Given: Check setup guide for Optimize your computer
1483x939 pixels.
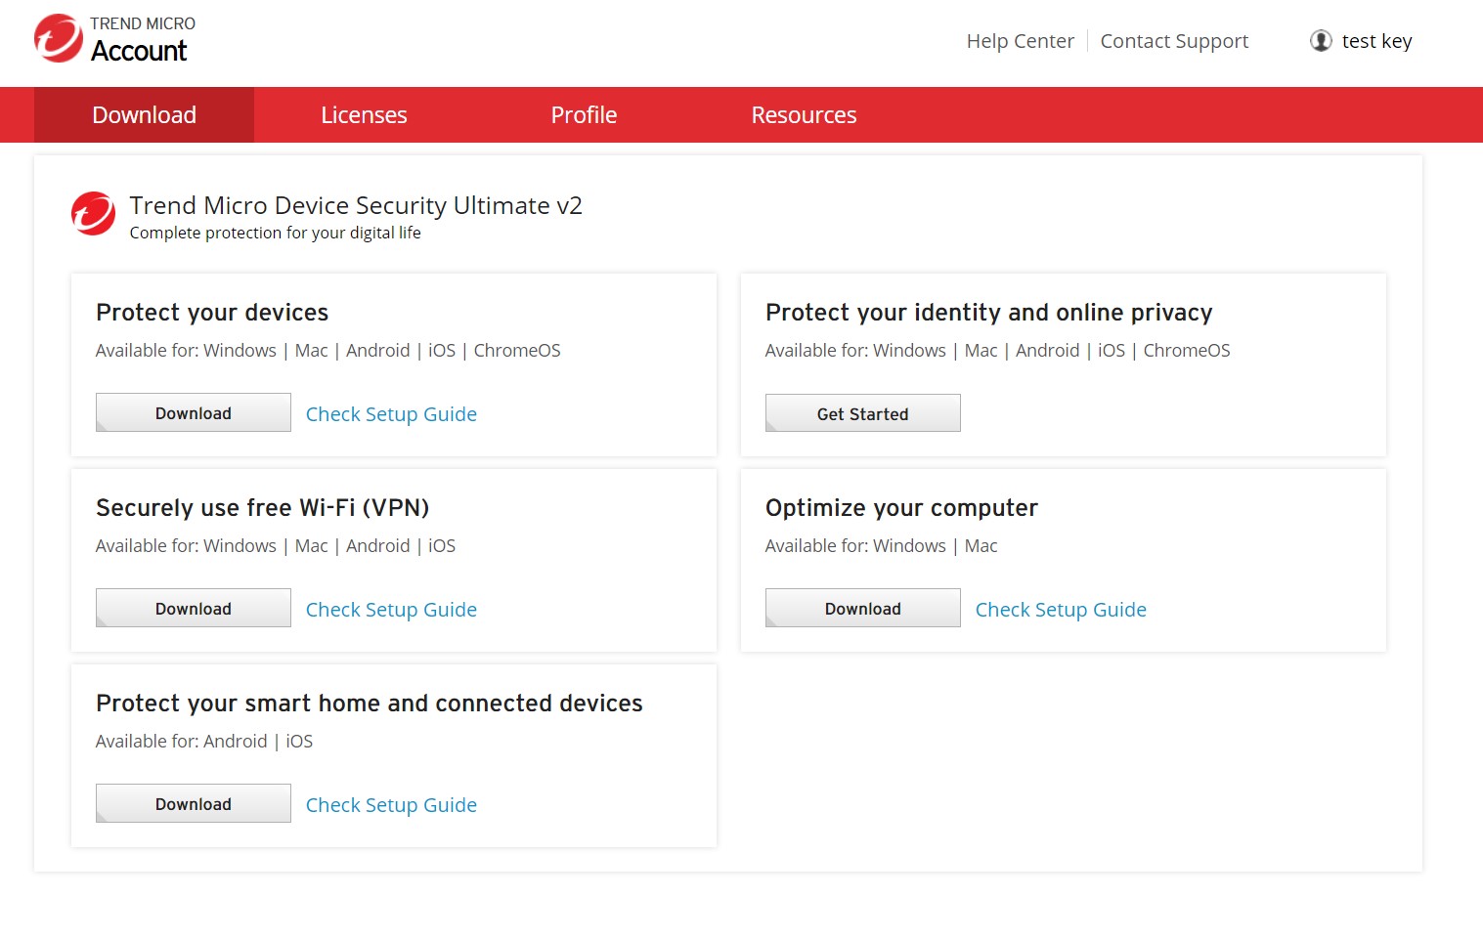Looking at the screenshot, I should tap(1060, 609).
